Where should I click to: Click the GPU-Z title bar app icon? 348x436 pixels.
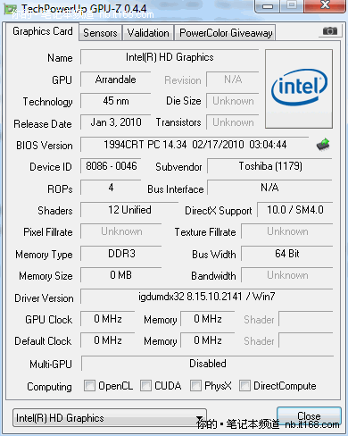point(10,10)
